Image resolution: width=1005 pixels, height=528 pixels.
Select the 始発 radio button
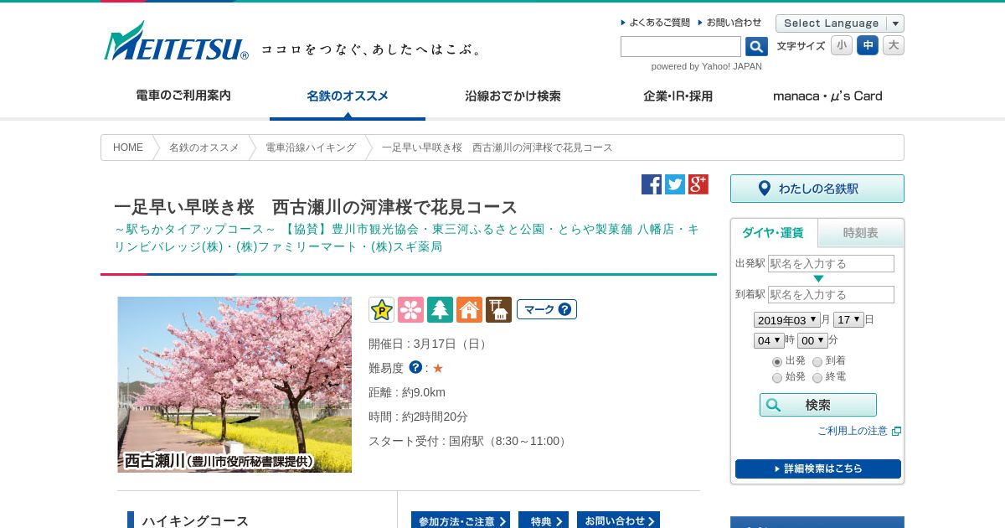click(x=777, y=378)
